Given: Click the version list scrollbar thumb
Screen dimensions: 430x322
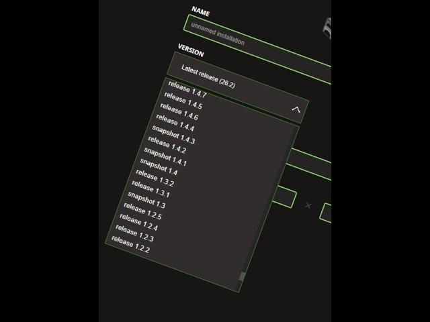Looking at the screenshot, I should [242, 276].
